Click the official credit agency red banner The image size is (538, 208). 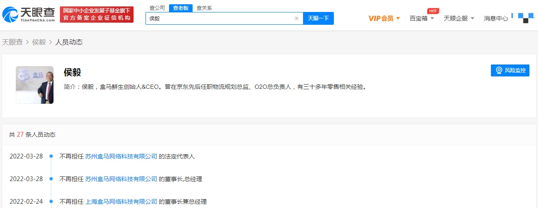pos(97,15)
